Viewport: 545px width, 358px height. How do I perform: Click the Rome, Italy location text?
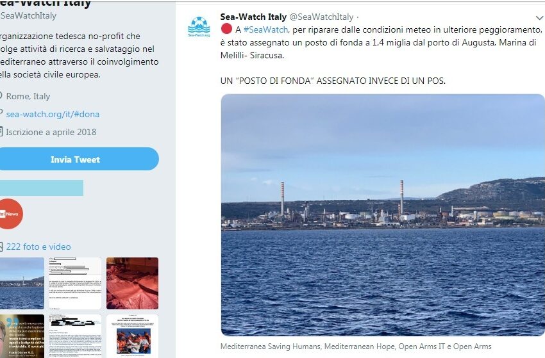28,96
